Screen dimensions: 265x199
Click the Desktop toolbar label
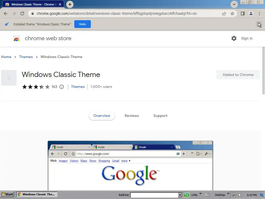220,195
